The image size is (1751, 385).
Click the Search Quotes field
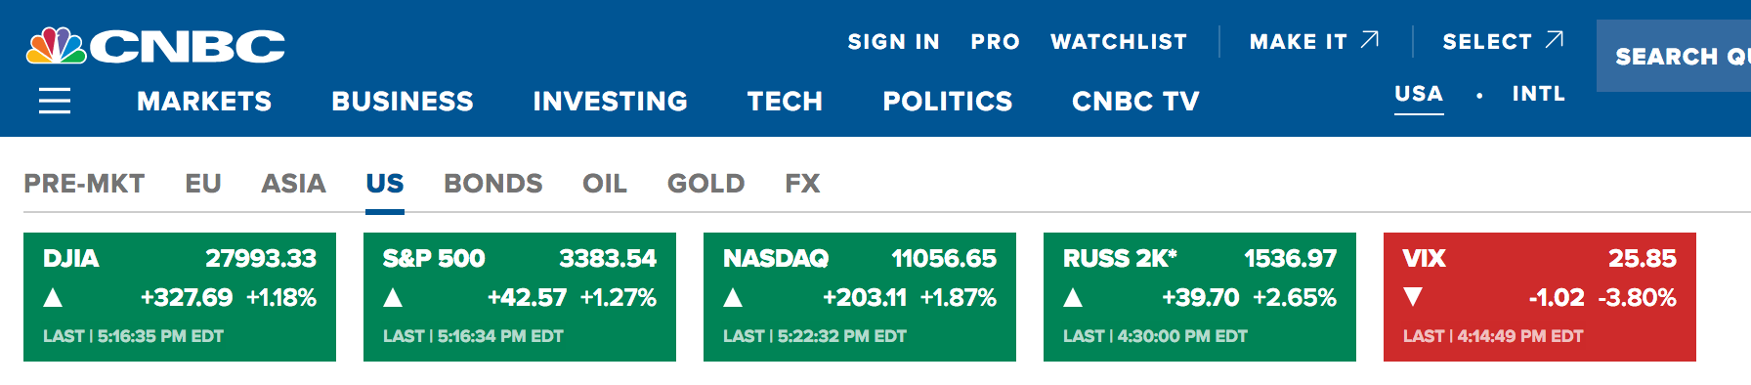[x=1674, y=56]
